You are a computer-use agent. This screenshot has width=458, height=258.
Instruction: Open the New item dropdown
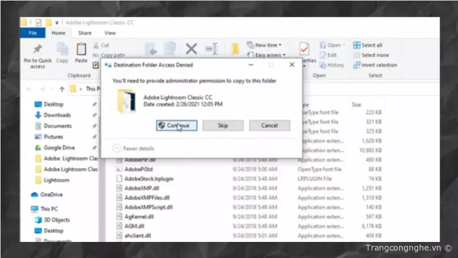[265, 45]
